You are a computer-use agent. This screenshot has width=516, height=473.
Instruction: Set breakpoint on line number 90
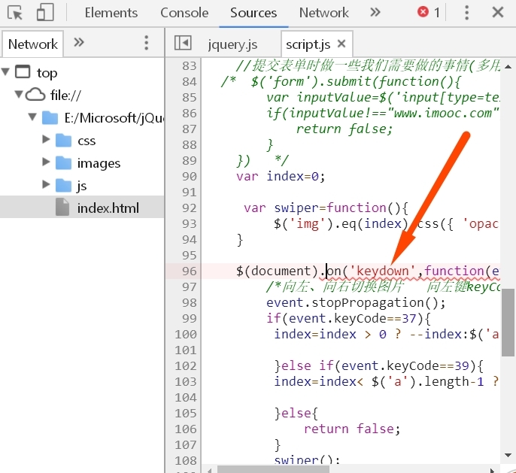click(190, 176)
